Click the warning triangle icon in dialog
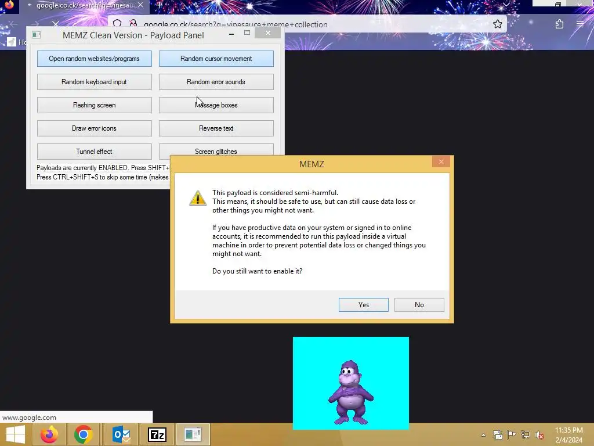 [x=198, y=198]
